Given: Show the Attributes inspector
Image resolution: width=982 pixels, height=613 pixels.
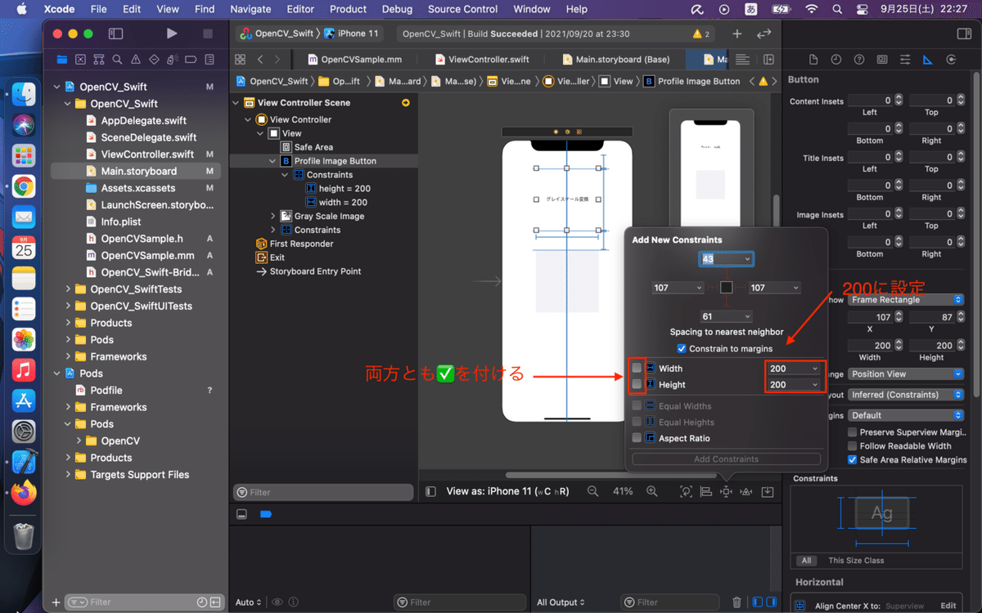Looking at the screenshot, I should click(904, 60).
